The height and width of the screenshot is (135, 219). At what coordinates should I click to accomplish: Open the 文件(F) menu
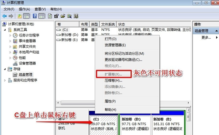click(9, 9)
